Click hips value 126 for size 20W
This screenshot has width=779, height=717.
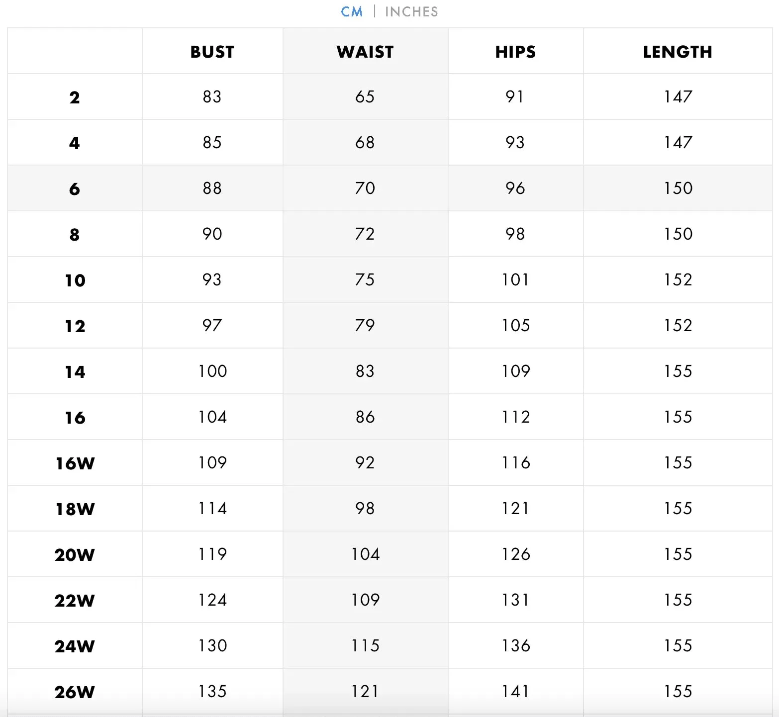(515, 554)
